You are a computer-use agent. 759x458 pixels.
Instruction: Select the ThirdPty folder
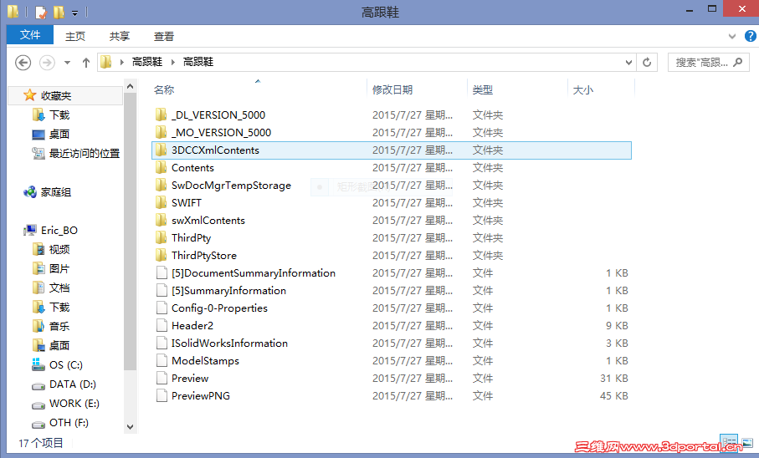(x=391, y=238)
